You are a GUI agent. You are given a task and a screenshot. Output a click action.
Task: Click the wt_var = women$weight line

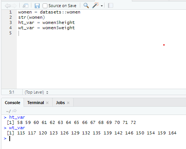[x=46, y=28]
